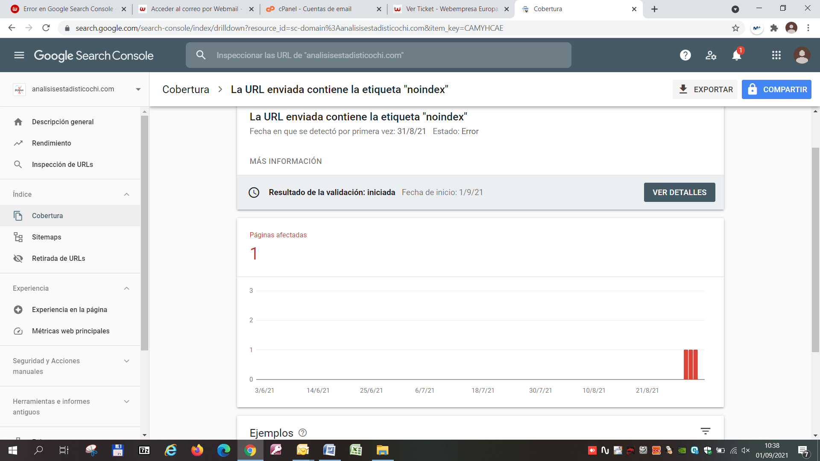Screen dimensions: 820x461
Task: Open Firefox from the taskbar
Action: [197, 450]
